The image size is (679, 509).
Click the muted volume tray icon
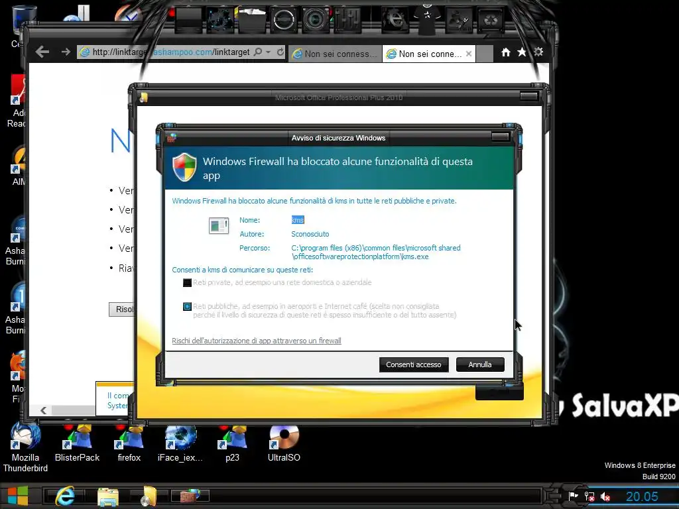click(605, 497)
